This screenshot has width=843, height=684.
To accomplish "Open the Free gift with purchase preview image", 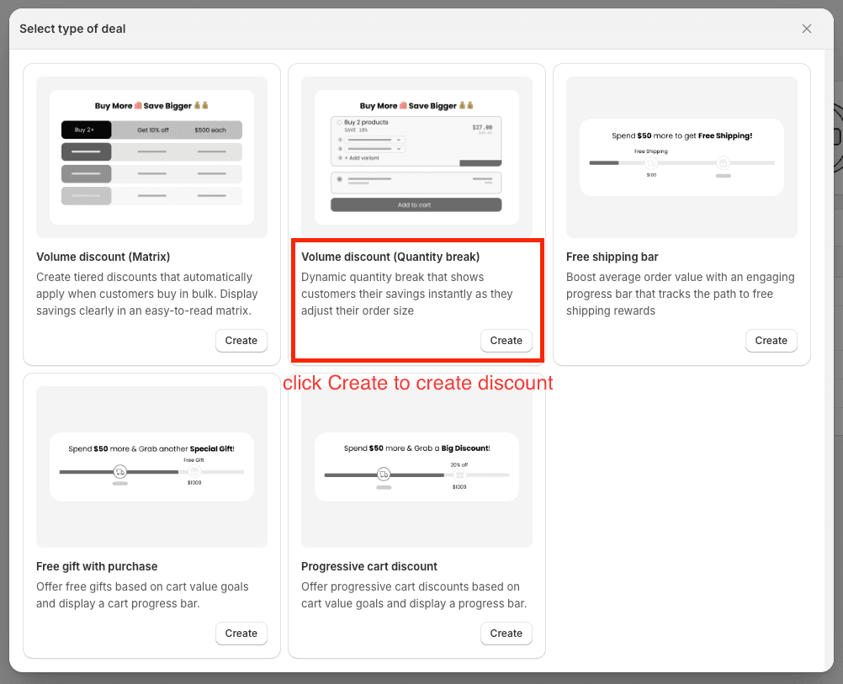I will coord(151,467).
